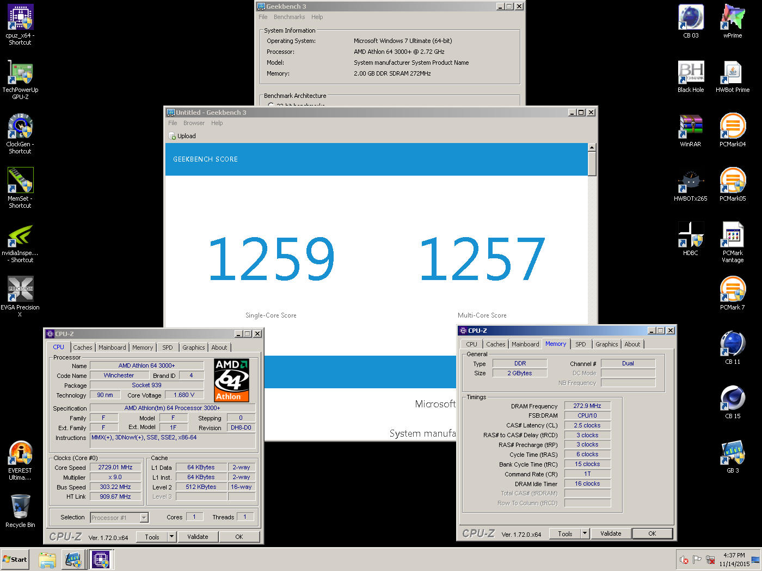Select the Graphics tab in left CPU-Z
The width and height of the screenshot is (762, 571).
tap(194, 347)
